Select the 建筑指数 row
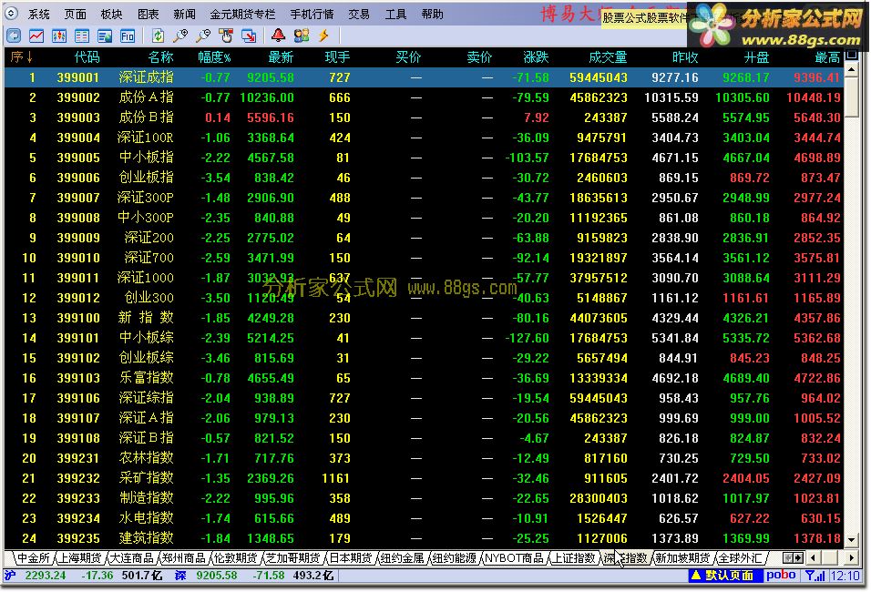 (424, 538)
